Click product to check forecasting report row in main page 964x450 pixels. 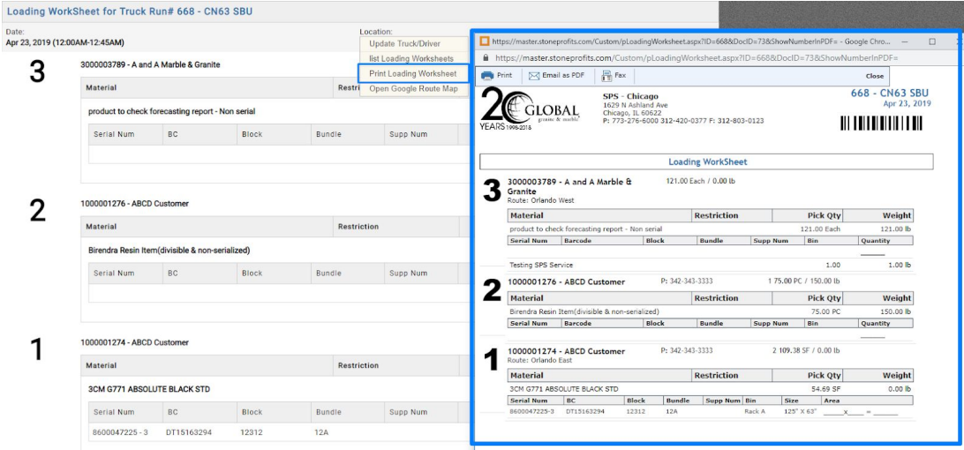pyautogui.click(x=171, y=111)
